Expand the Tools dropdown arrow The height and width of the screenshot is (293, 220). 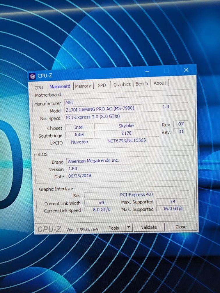[x=129, y=227]
